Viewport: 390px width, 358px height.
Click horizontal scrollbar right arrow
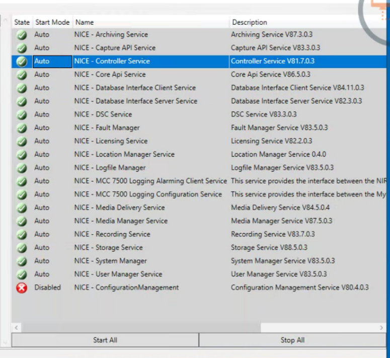[381, 327]
